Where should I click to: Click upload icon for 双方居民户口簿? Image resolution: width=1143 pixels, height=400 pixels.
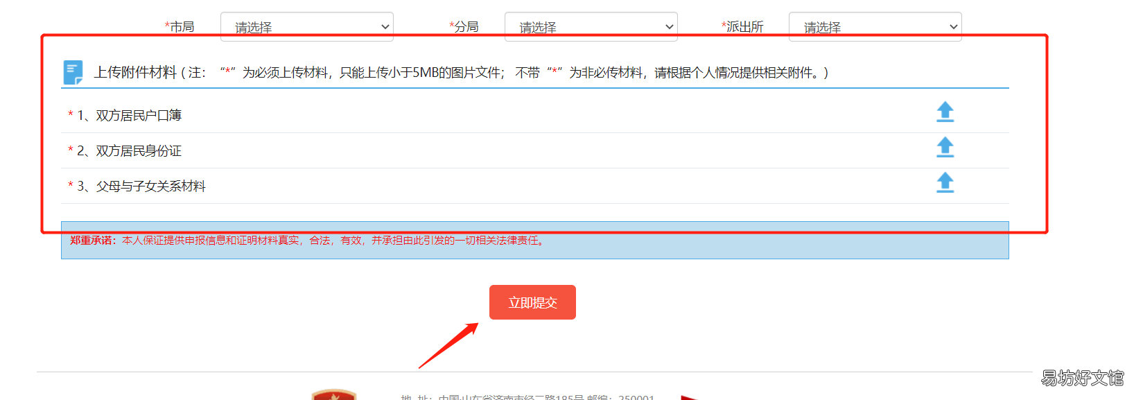point(945,112)
